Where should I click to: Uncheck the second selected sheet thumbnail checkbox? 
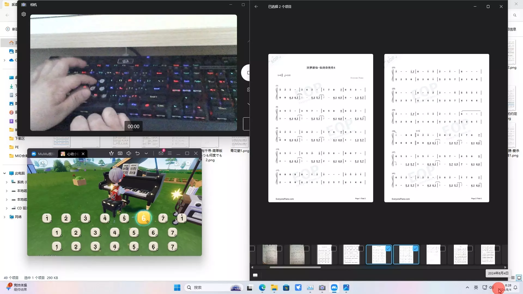point(415,249)
